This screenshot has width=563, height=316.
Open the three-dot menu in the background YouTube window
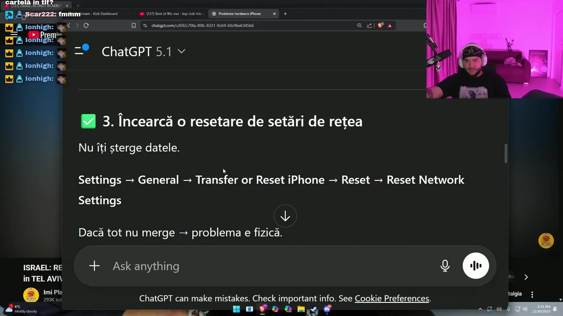click(x=532, y=294)
